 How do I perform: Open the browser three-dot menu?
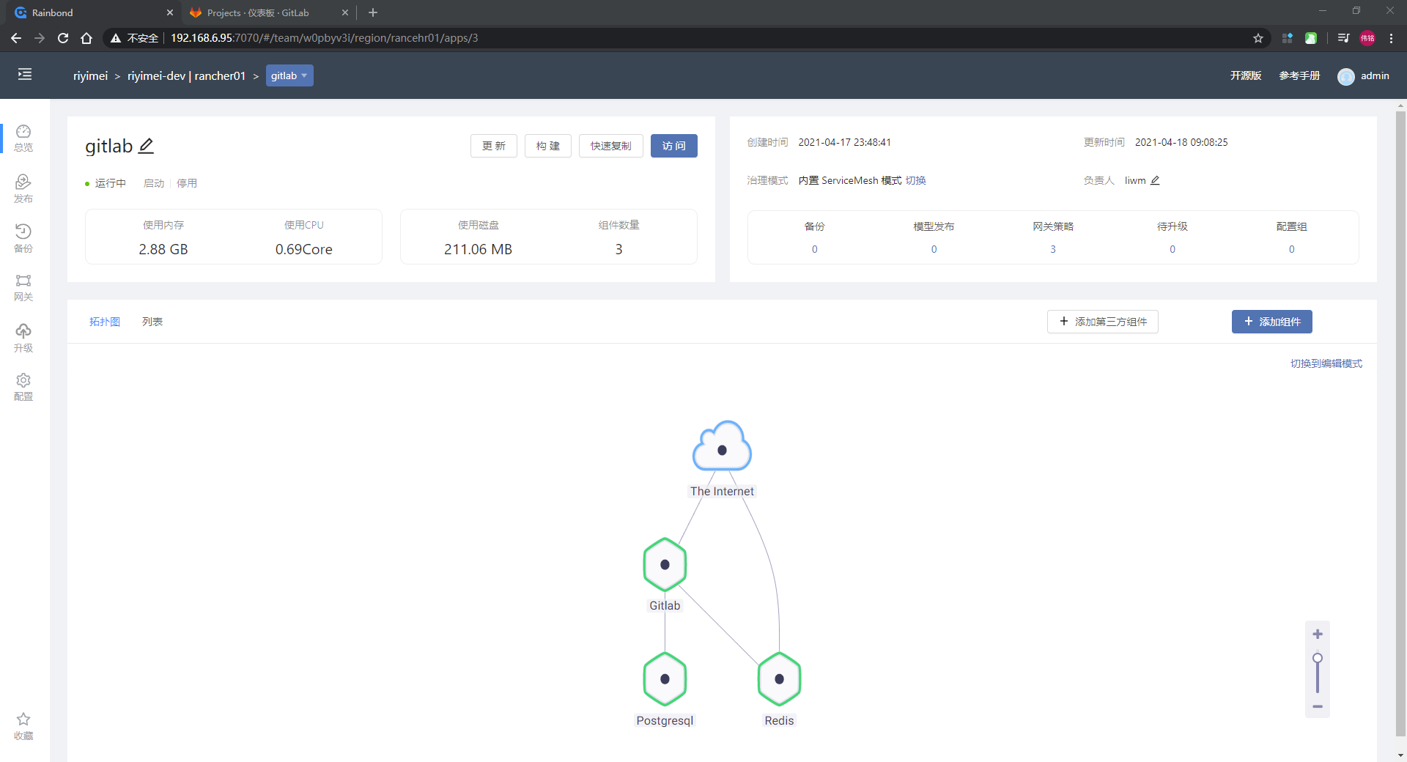(x=1391, y=38)
